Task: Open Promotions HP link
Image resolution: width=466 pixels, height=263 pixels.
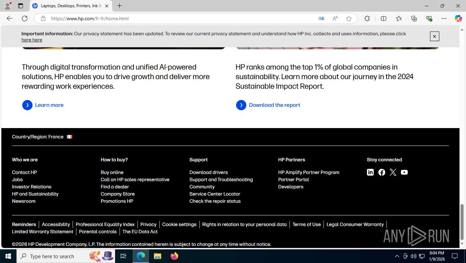Action: point(117,201)
